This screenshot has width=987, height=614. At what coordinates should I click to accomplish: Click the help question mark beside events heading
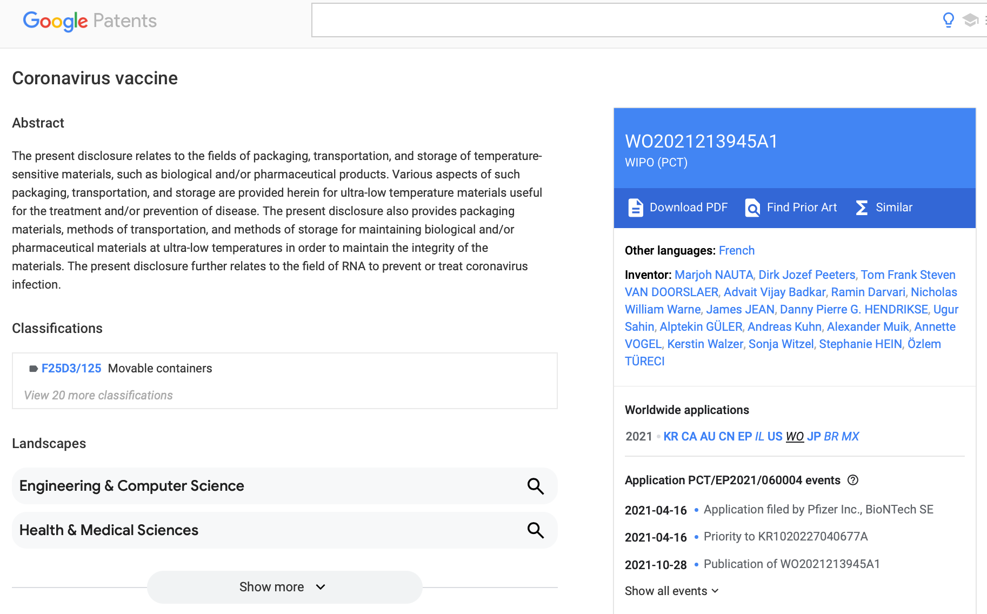tap(853, 480)
